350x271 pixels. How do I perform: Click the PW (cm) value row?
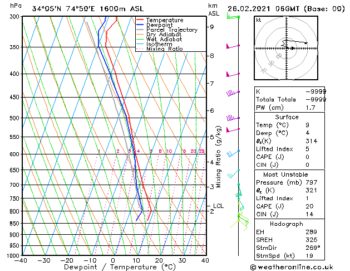289,108
